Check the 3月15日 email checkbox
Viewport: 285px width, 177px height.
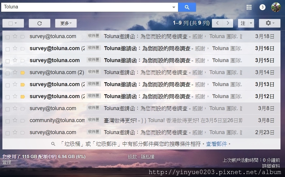[x=7, y=61]
